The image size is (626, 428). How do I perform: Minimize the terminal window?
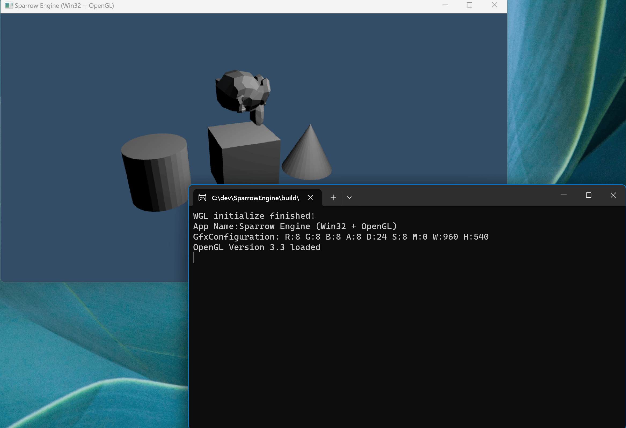tap(564, 195)
